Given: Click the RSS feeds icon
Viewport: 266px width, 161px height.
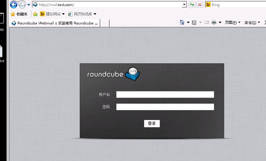Looking at the screenshot, I should pos(194,22).
